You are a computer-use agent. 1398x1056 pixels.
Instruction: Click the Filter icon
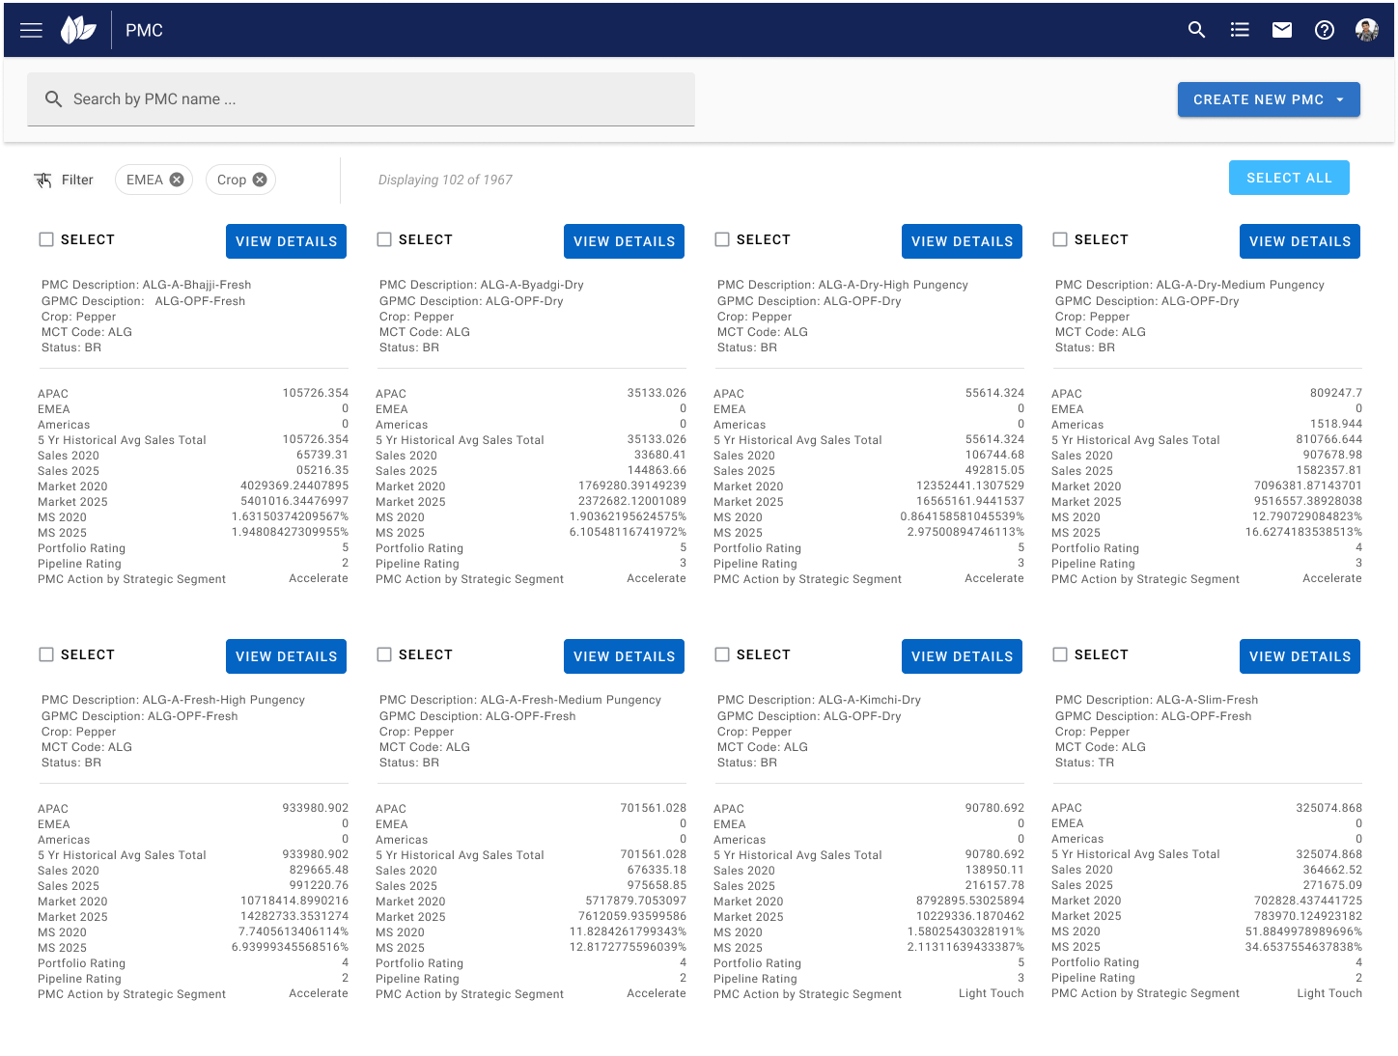click(x=43, y=180)
